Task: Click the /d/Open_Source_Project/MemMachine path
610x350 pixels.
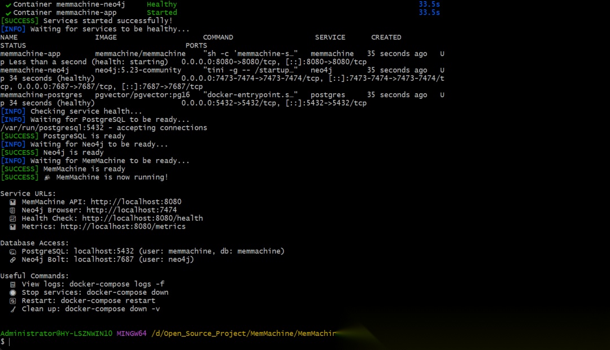Action: pyautogui.click(x=243, y=334)
